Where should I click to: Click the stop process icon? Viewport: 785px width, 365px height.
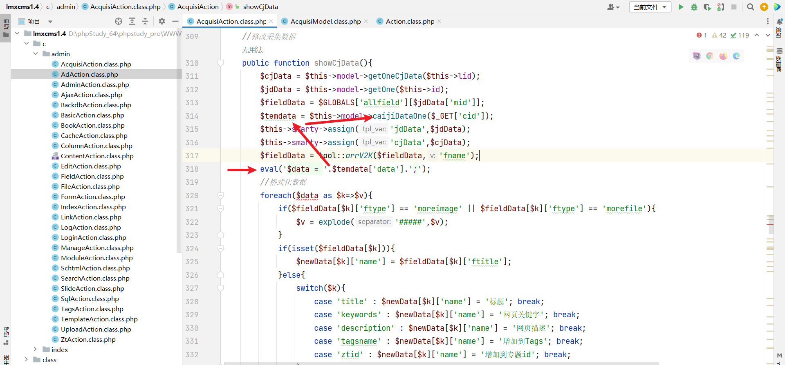point(734,7)
